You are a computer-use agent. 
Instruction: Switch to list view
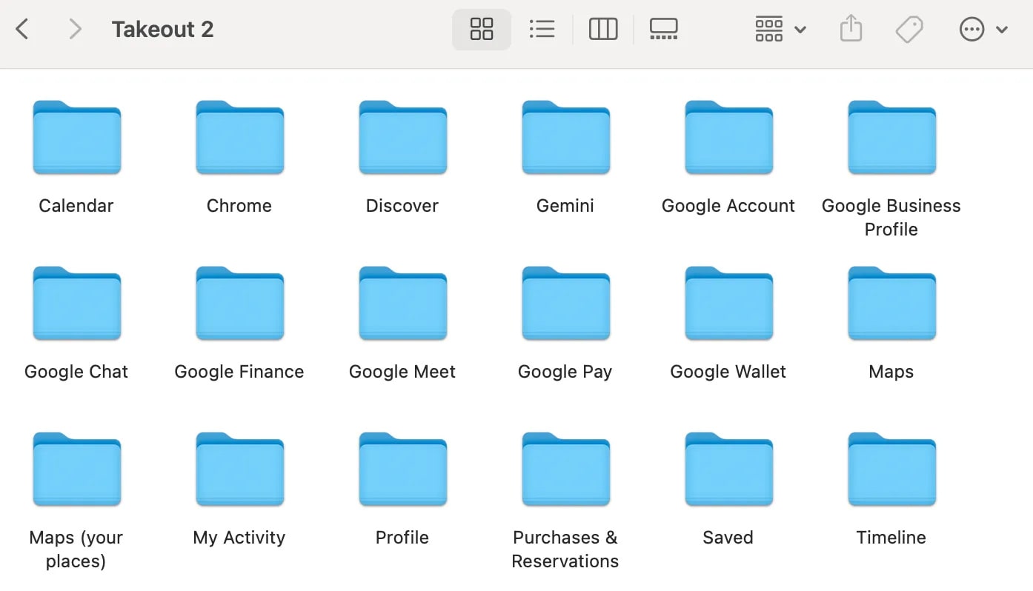click(x=542, y=30)
